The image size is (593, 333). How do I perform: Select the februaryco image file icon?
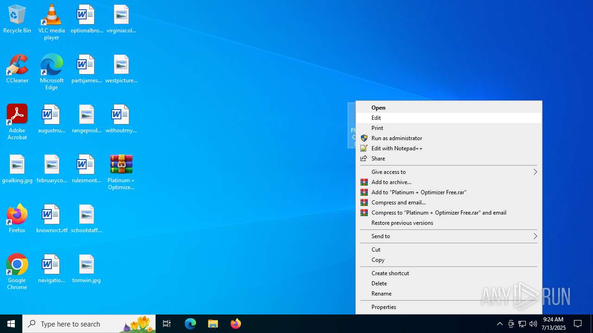click(x=51, y=169)
